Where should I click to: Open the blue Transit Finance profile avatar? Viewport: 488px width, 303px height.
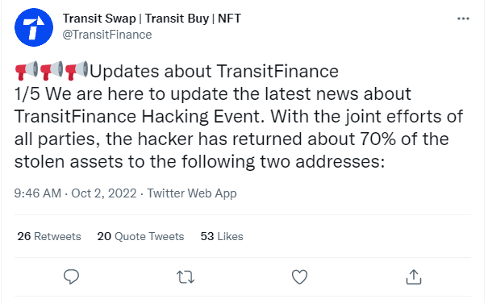pyautogui.click(x=34, y=27)
